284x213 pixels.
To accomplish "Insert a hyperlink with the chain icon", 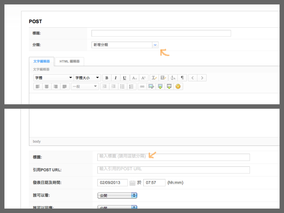I will pos(142,87).
